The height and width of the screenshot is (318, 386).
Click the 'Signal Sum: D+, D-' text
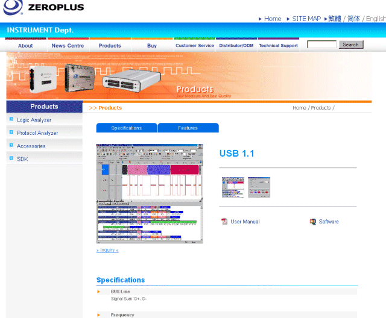(128, 299)
